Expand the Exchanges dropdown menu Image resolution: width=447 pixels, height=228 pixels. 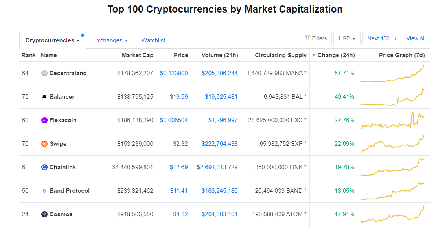[110, 40]
